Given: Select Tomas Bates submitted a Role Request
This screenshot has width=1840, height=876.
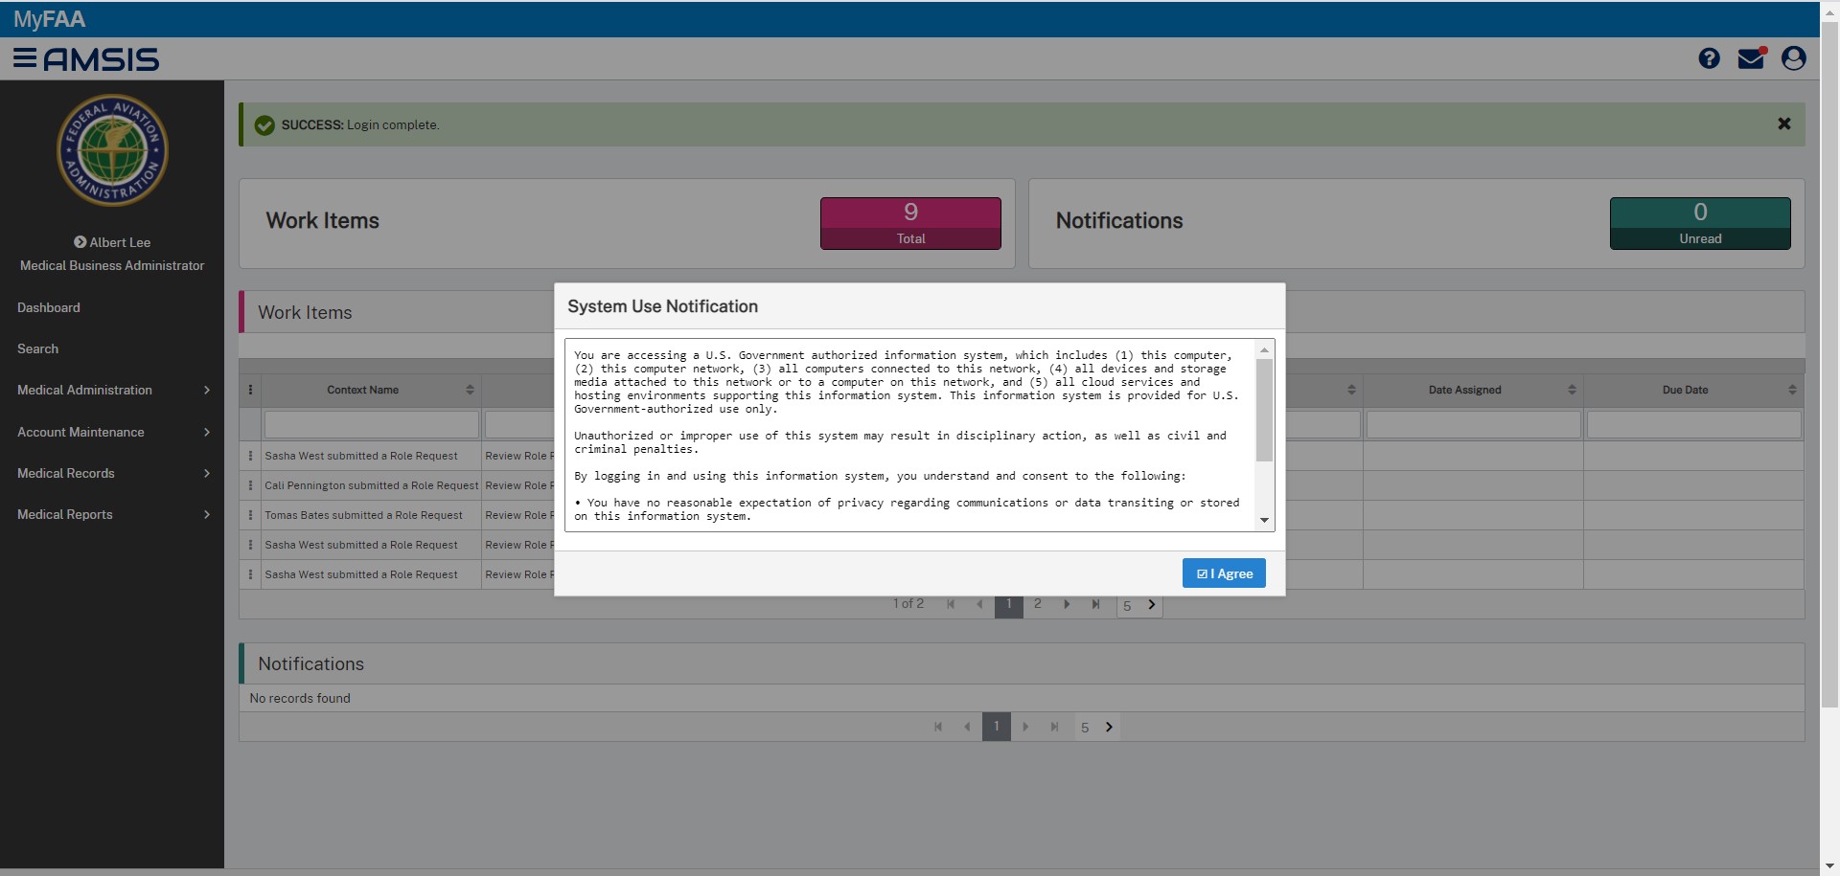Looking at the screenshot, I should (x=363, y=515).
